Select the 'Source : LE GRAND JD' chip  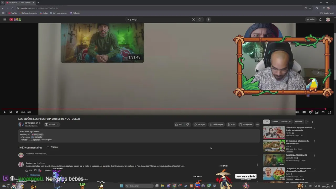click(282, 122)
